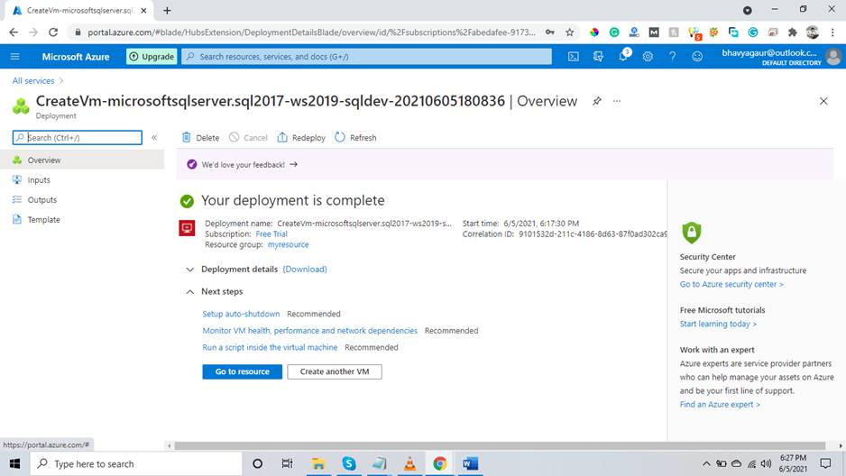Click Delete in the command bar
846x476 pixels.
coord(201,137)
